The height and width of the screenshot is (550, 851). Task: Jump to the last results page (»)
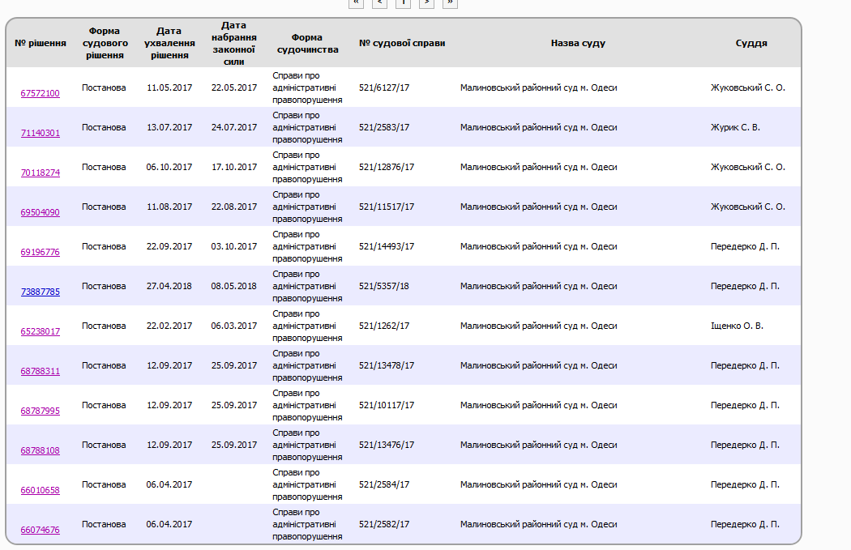pos(450,2)
